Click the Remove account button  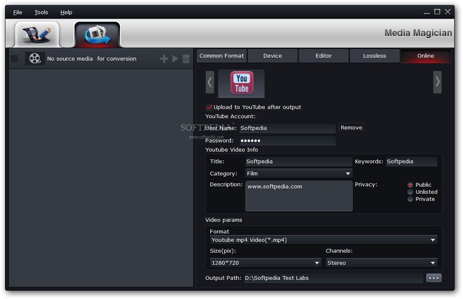point(351,127)
